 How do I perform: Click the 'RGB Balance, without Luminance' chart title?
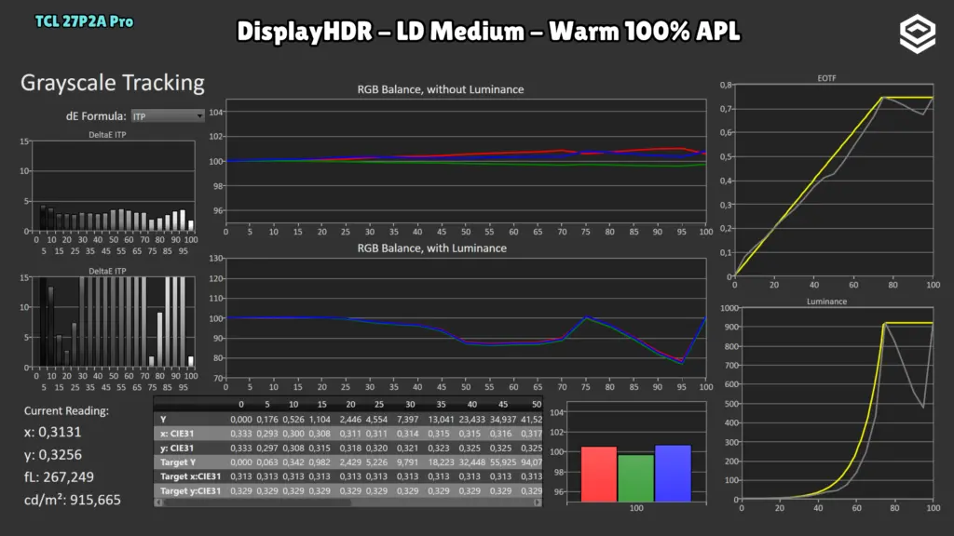pyautogui.click(x=441, y=89)
